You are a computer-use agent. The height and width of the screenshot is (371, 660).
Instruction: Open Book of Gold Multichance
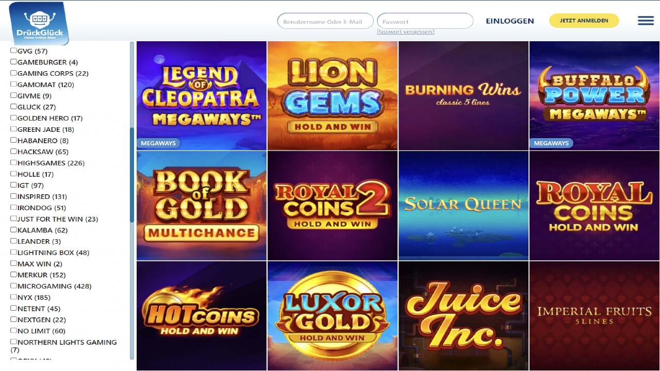(202, 206)
